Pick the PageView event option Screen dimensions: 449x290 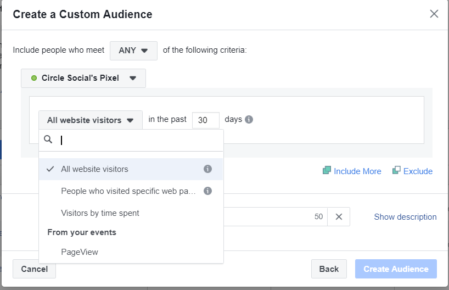[x=80, y=252]
